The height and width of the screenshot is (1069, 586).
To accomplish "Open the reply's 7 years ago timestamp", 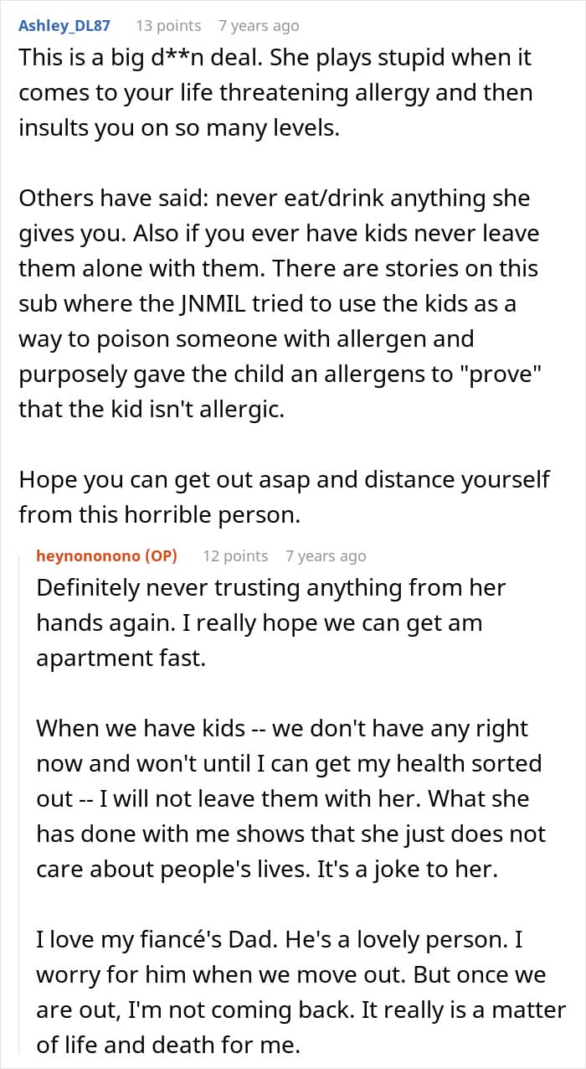I will tap(326, 556).
